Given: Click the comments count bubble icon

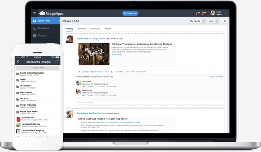Looking at the screenshot, I should [112, 72].
